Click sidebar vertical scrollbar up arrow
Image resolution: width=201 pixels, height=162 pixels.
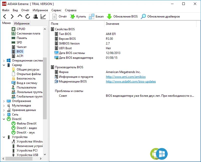click(45, 29)
